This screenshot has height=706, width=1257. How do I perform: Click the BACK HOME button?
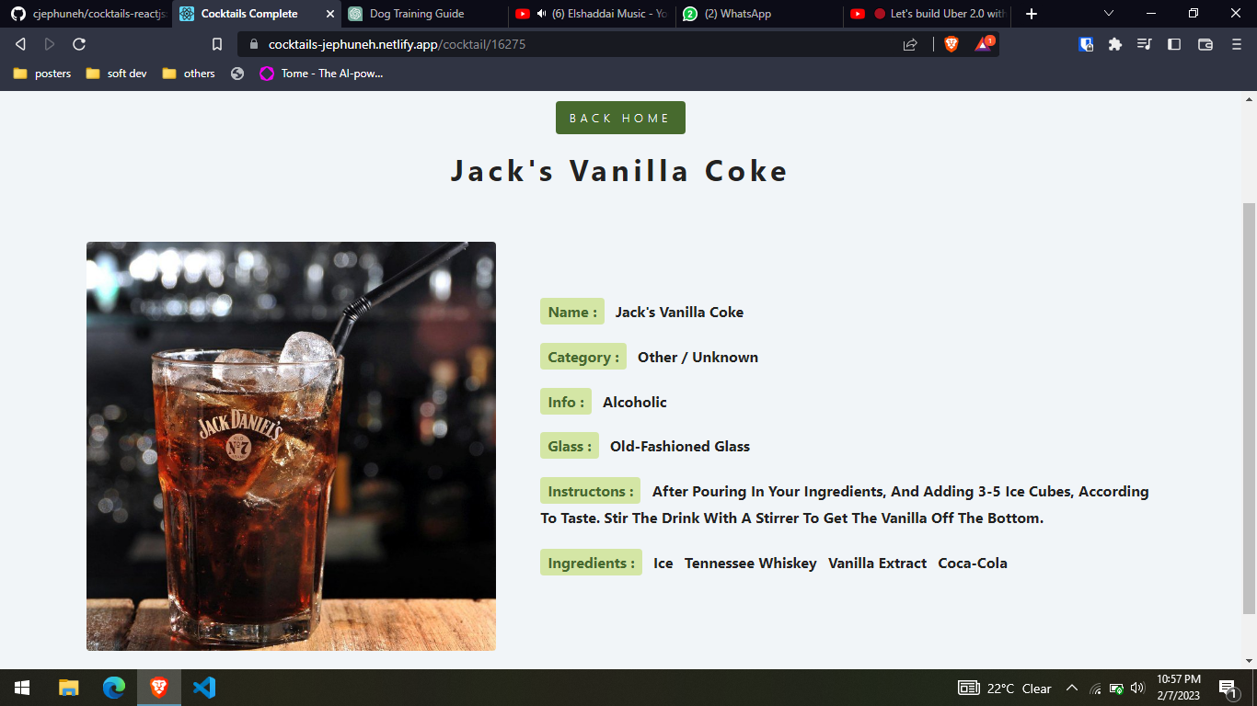point(620,118)
